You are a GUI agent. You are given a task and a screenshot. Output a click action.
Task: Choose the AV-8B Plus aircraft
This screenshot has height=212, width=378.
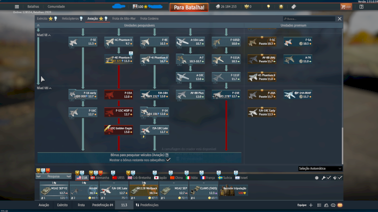coord(190,95)
